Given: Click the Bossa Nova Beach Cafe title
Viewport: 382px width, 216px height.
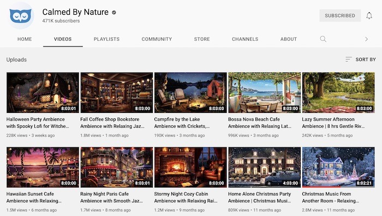Looking at the screenshot, I should (x=260, y=123).
